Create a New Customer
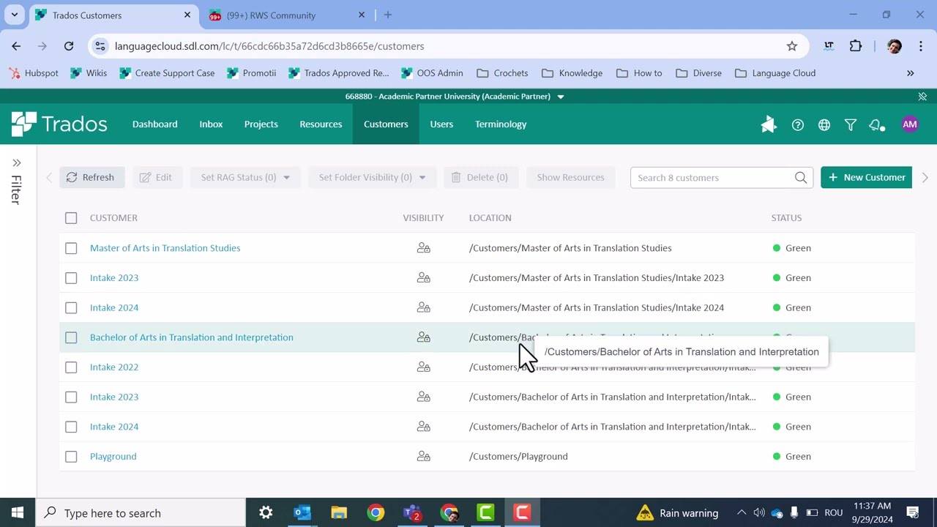Viewport: 937px width, 527px height. pyautogui.click(x=866, y=177)
